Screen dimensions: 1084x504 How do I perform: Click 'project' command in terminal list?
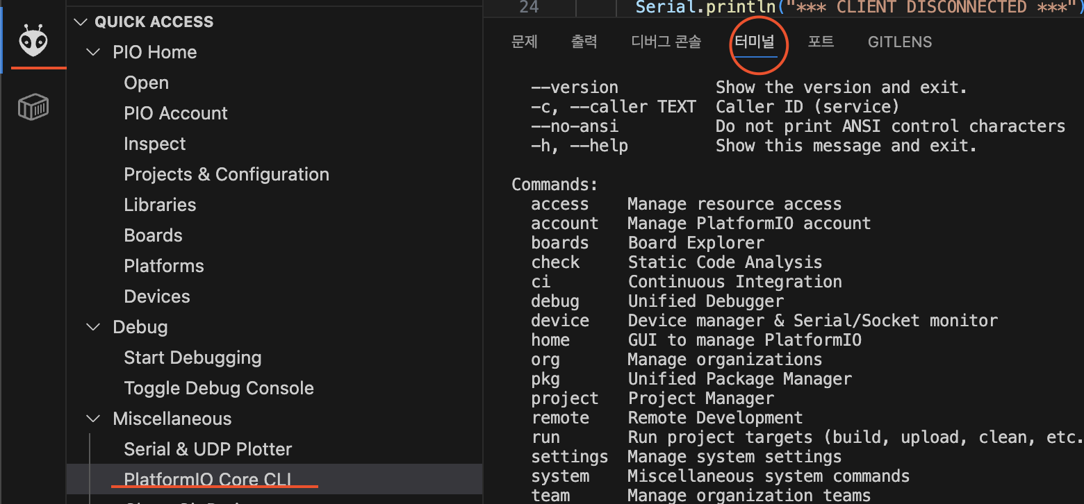coord(565,398)
